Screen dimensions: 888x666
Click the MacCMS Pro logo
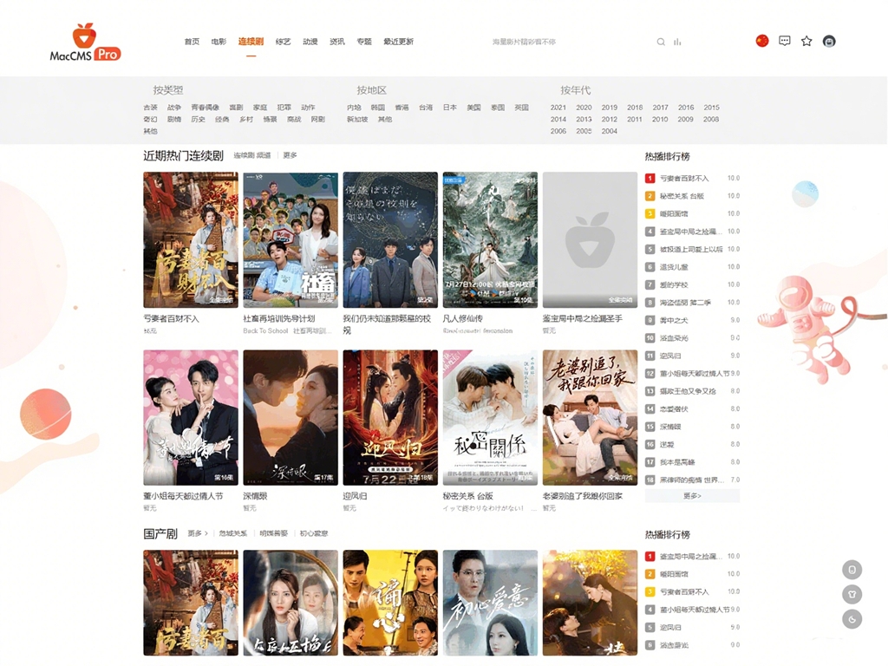(82, 38)
